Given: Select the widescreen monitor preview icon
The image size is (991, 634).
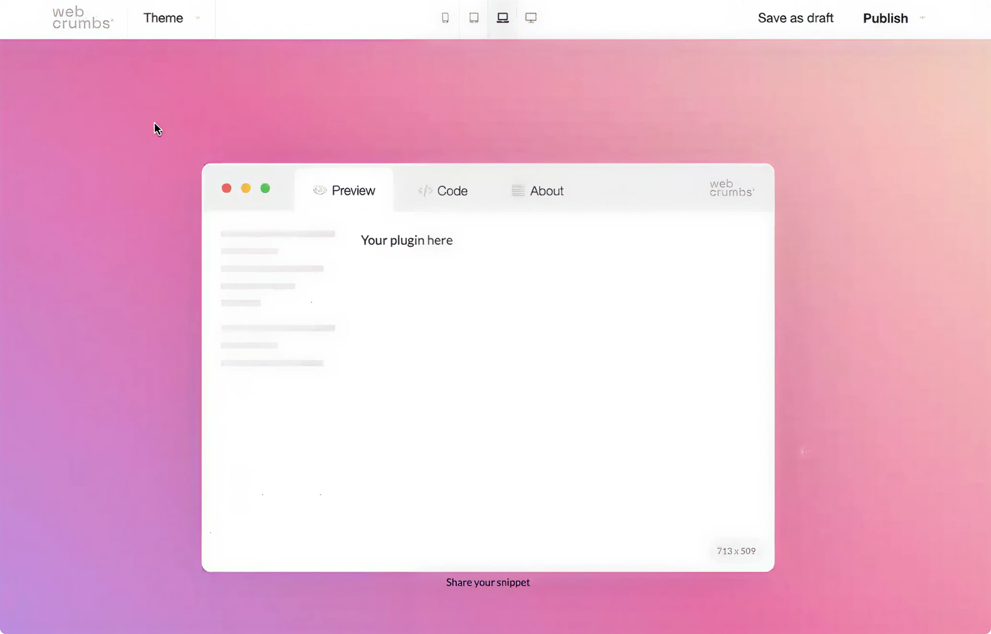Looking at the screenshot, I should (x=531, y=18).
